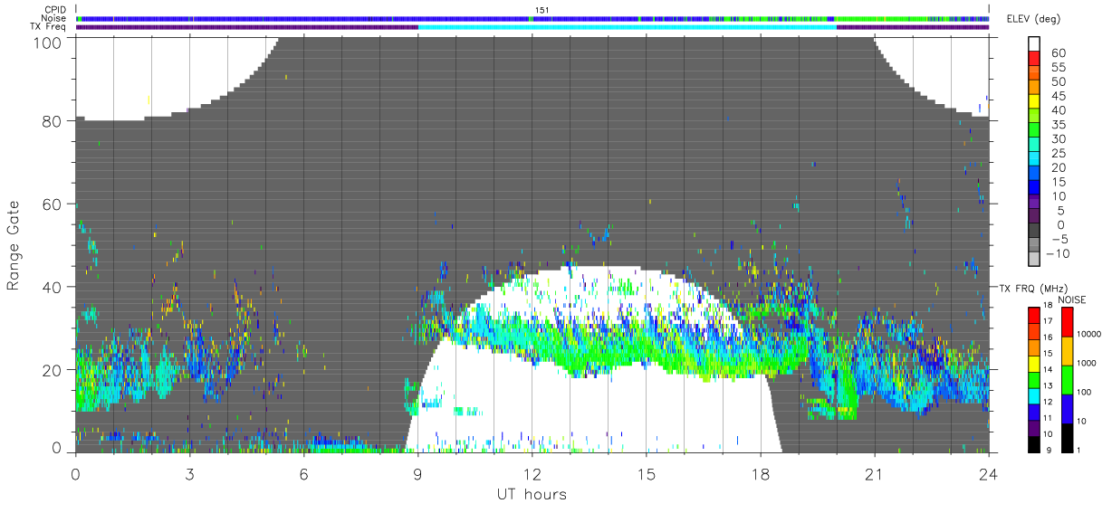Click the black 9–10 MHz TX FRQ swatch

tap(1033, 442)
